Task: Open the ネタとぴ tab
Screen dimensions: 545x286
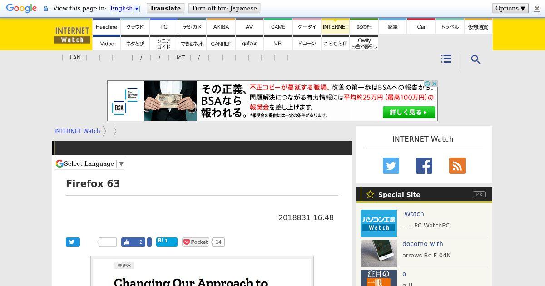Action: [x=135, y=43]
